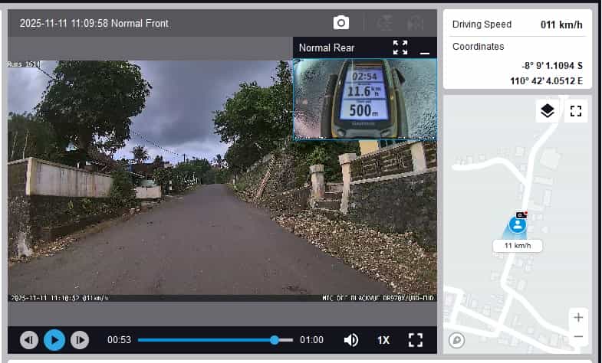Click the Normal Rear camera thumbnail

(x=365, y=100)
